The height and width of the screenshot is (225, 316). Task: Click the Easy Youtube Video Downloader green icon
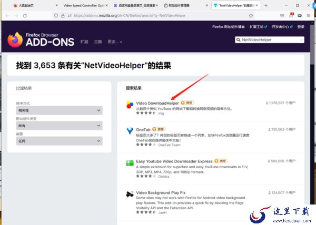(130, 162)
